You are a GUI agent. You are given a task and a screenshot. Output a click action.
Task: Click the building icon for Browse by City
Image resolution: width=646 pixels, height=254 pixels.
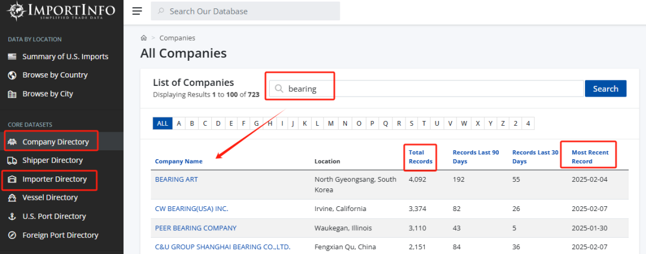pos(11,94)
